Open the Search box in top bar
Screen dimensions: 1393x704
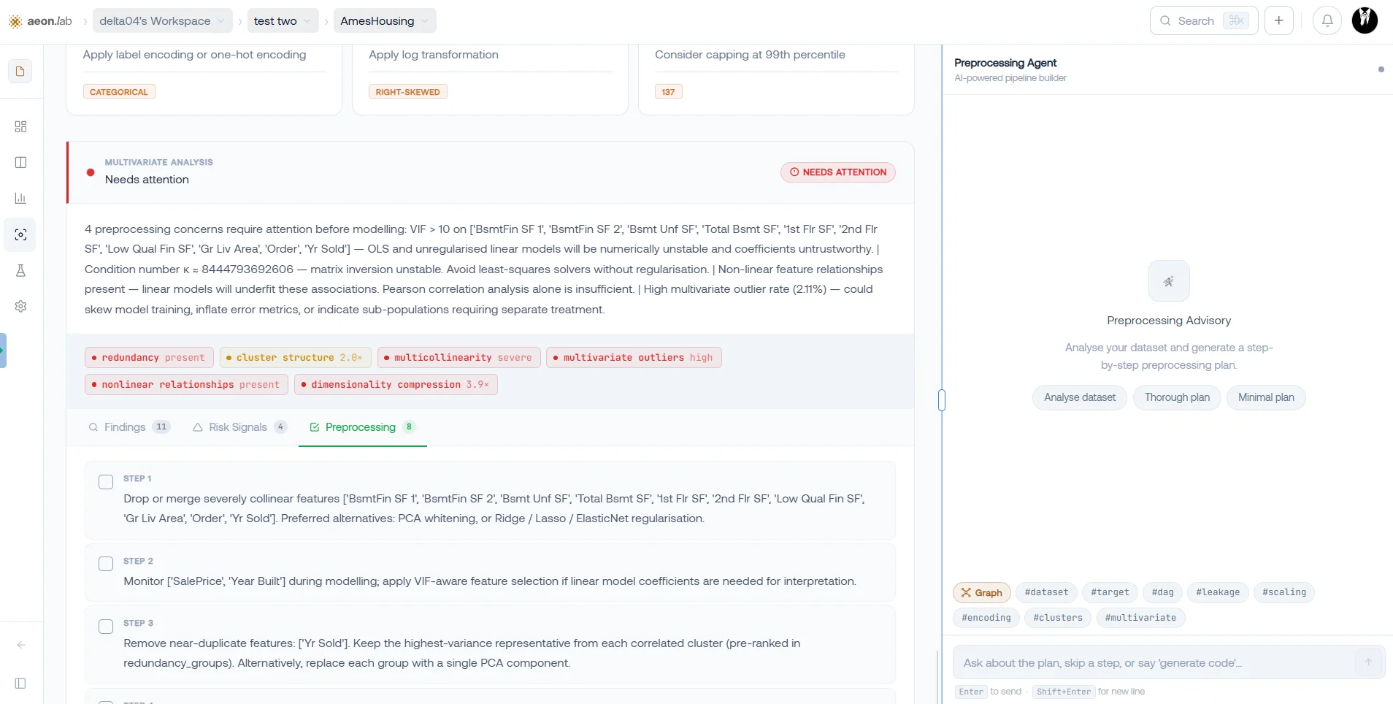click(1204, 20)
